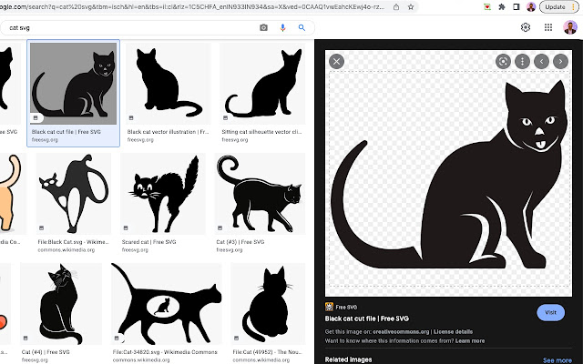Click license badge on 'File:Cat (49952)' thumbnail
This screenshot has width=583, height=364.
point(237,338)
